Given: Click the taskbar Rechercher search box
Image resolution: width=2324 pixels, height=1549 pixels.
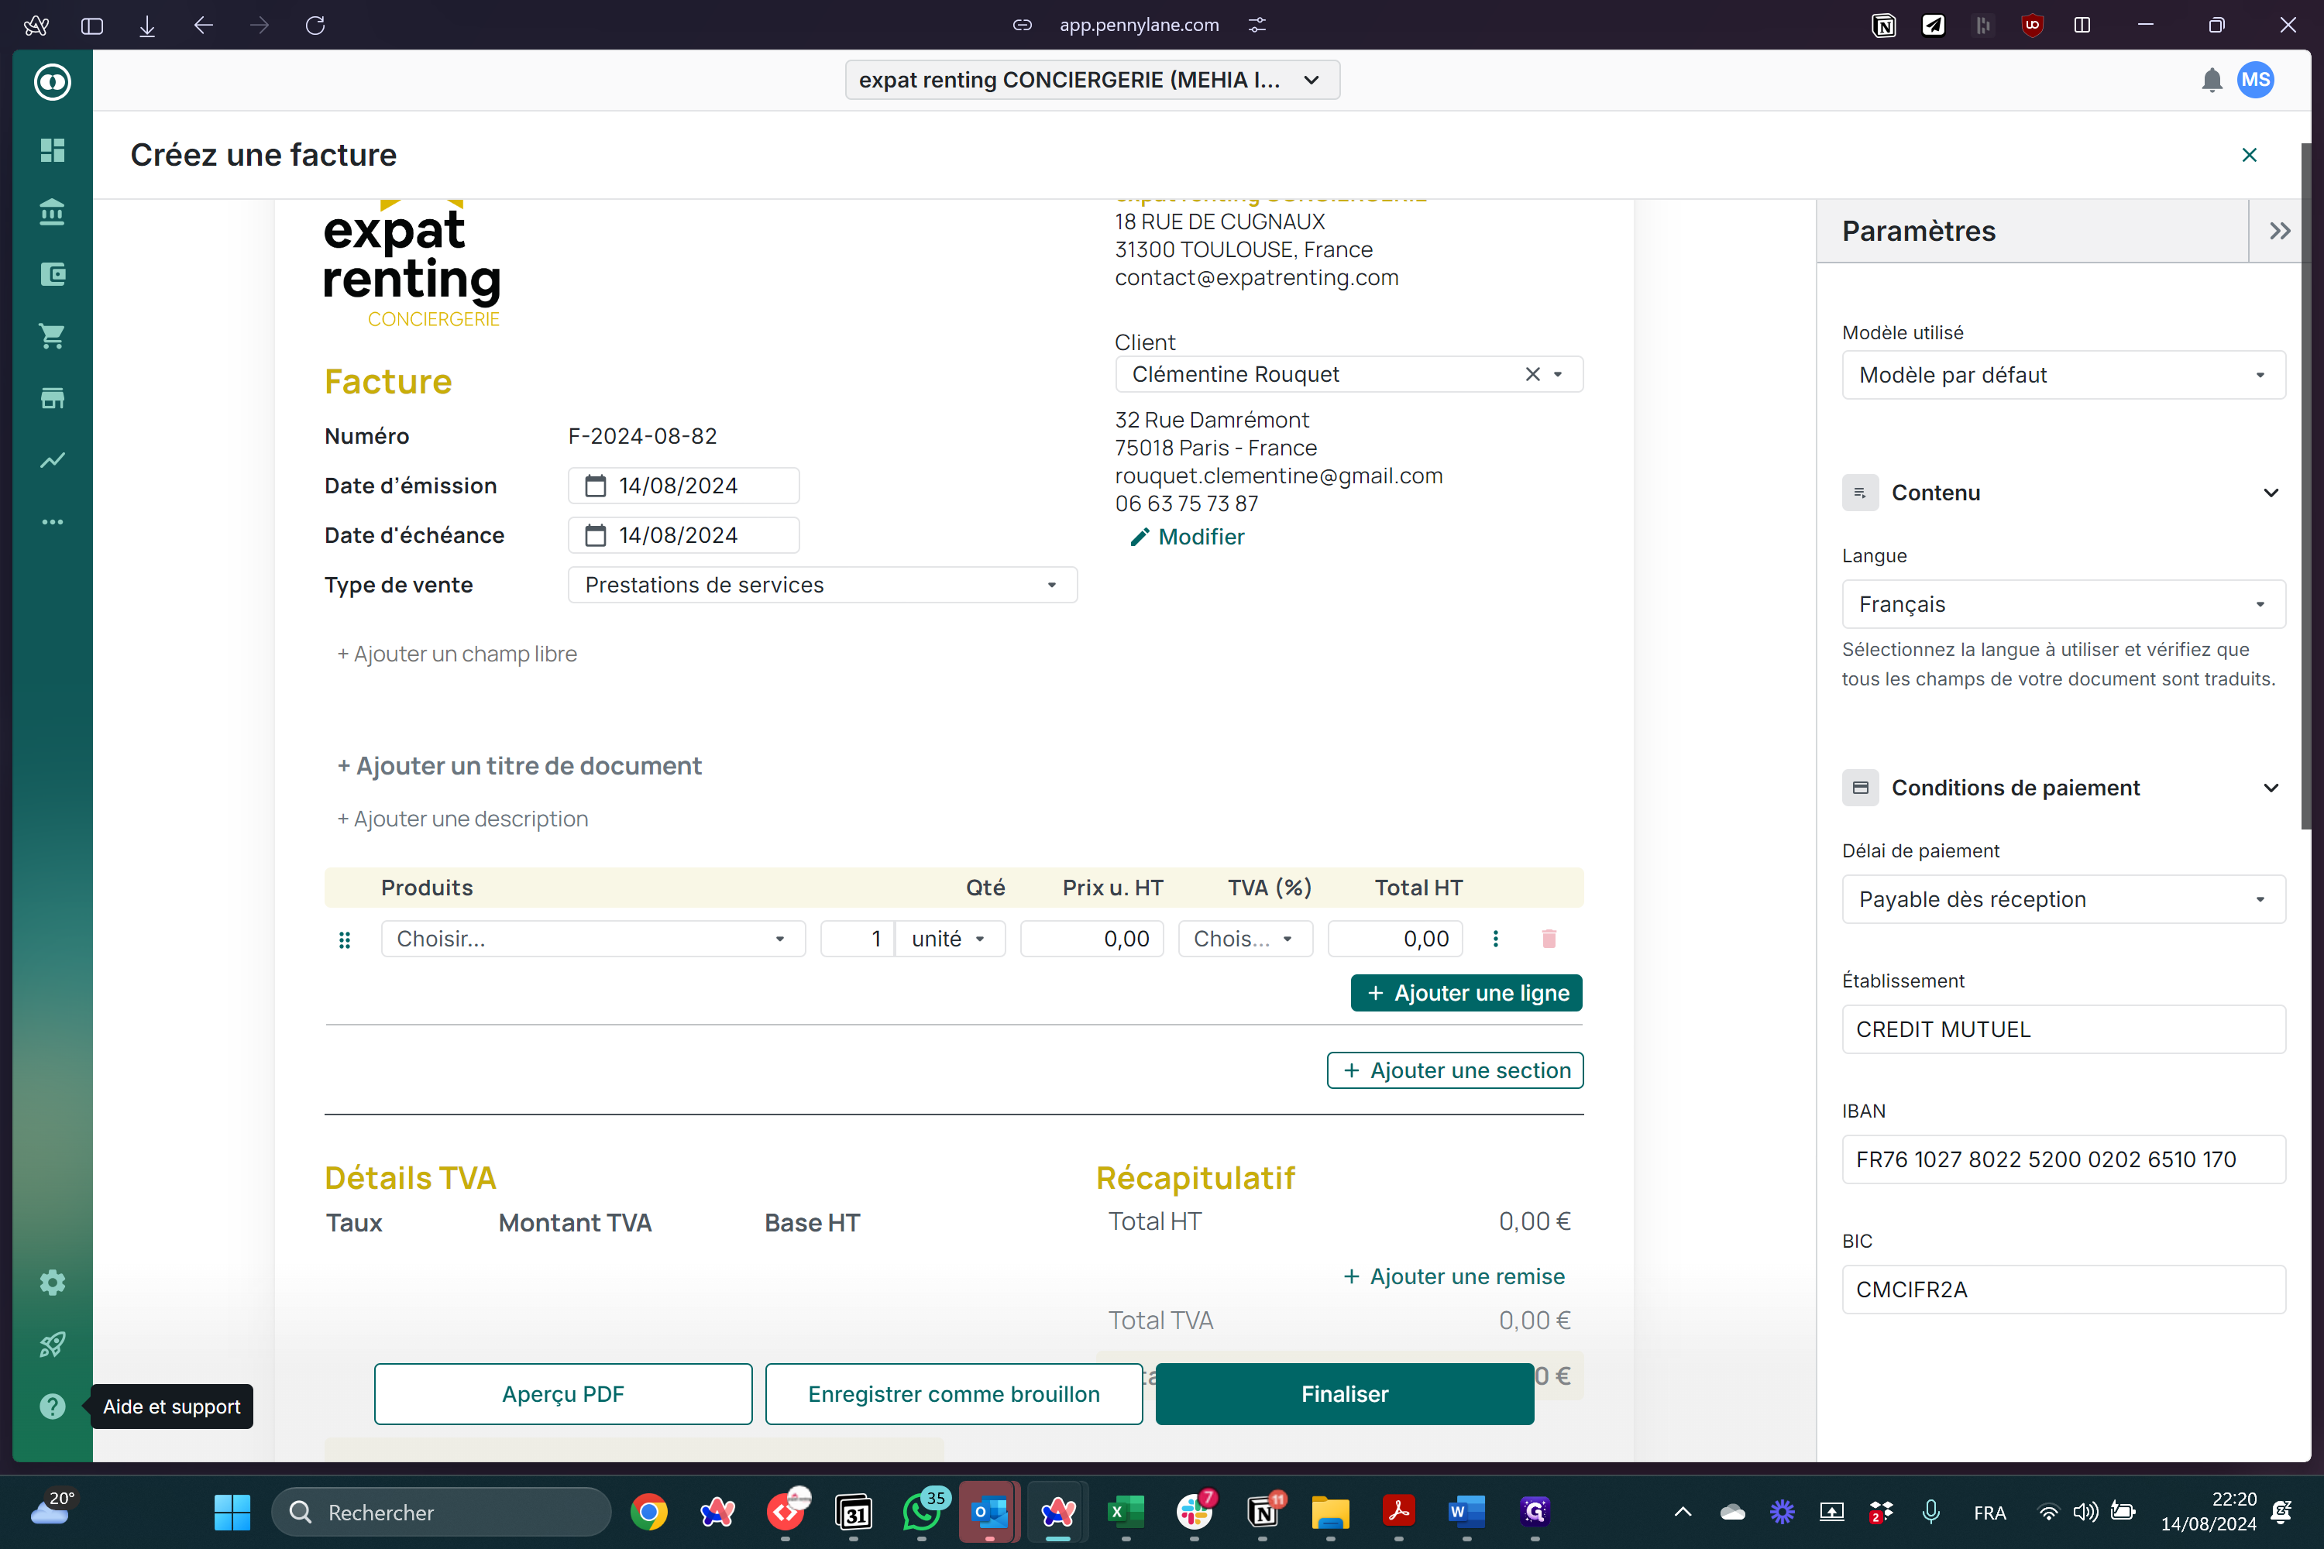Looking at the screenshot, I should [x=441, y=1513].
